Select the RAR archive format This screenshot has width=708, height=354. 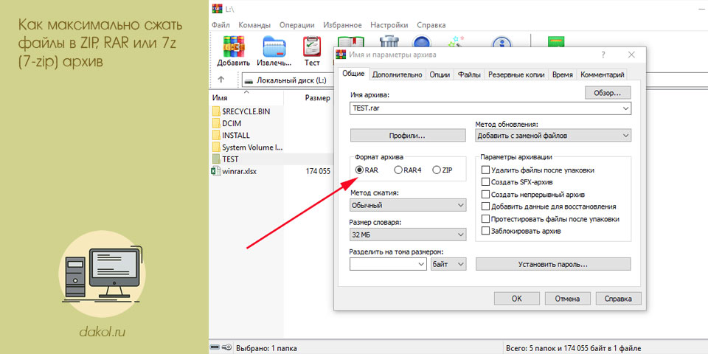coord(359,170)
